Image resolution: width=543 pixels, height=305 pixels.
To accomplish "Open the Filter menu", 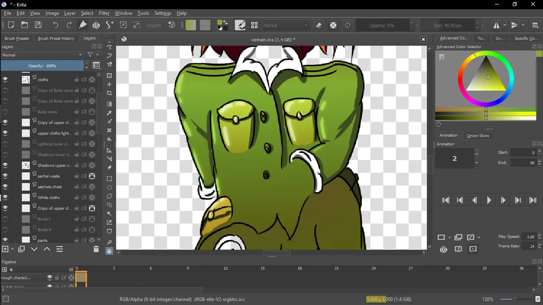I will point(104,13).
